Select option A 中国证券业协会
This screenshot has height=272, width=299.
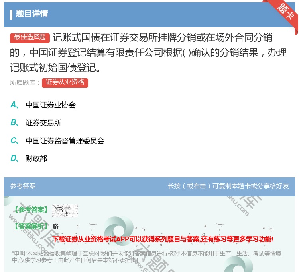tap(43, 105)
